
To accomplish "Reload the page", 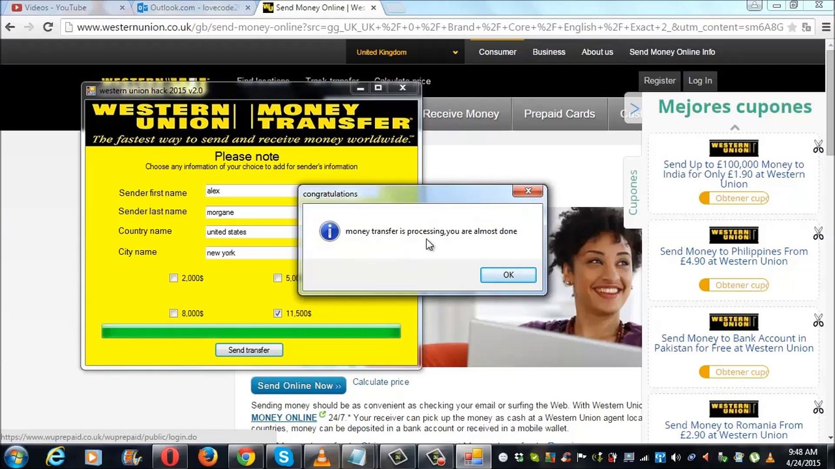I will click(x=48, y=27).
